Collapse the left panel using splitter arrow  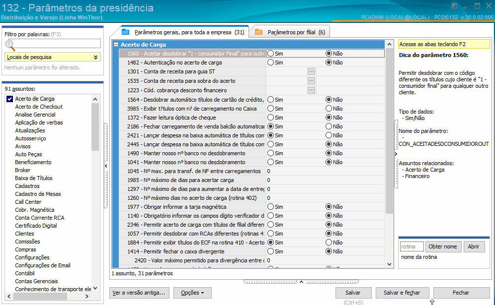pyautogui.click(x=106, y=166)
